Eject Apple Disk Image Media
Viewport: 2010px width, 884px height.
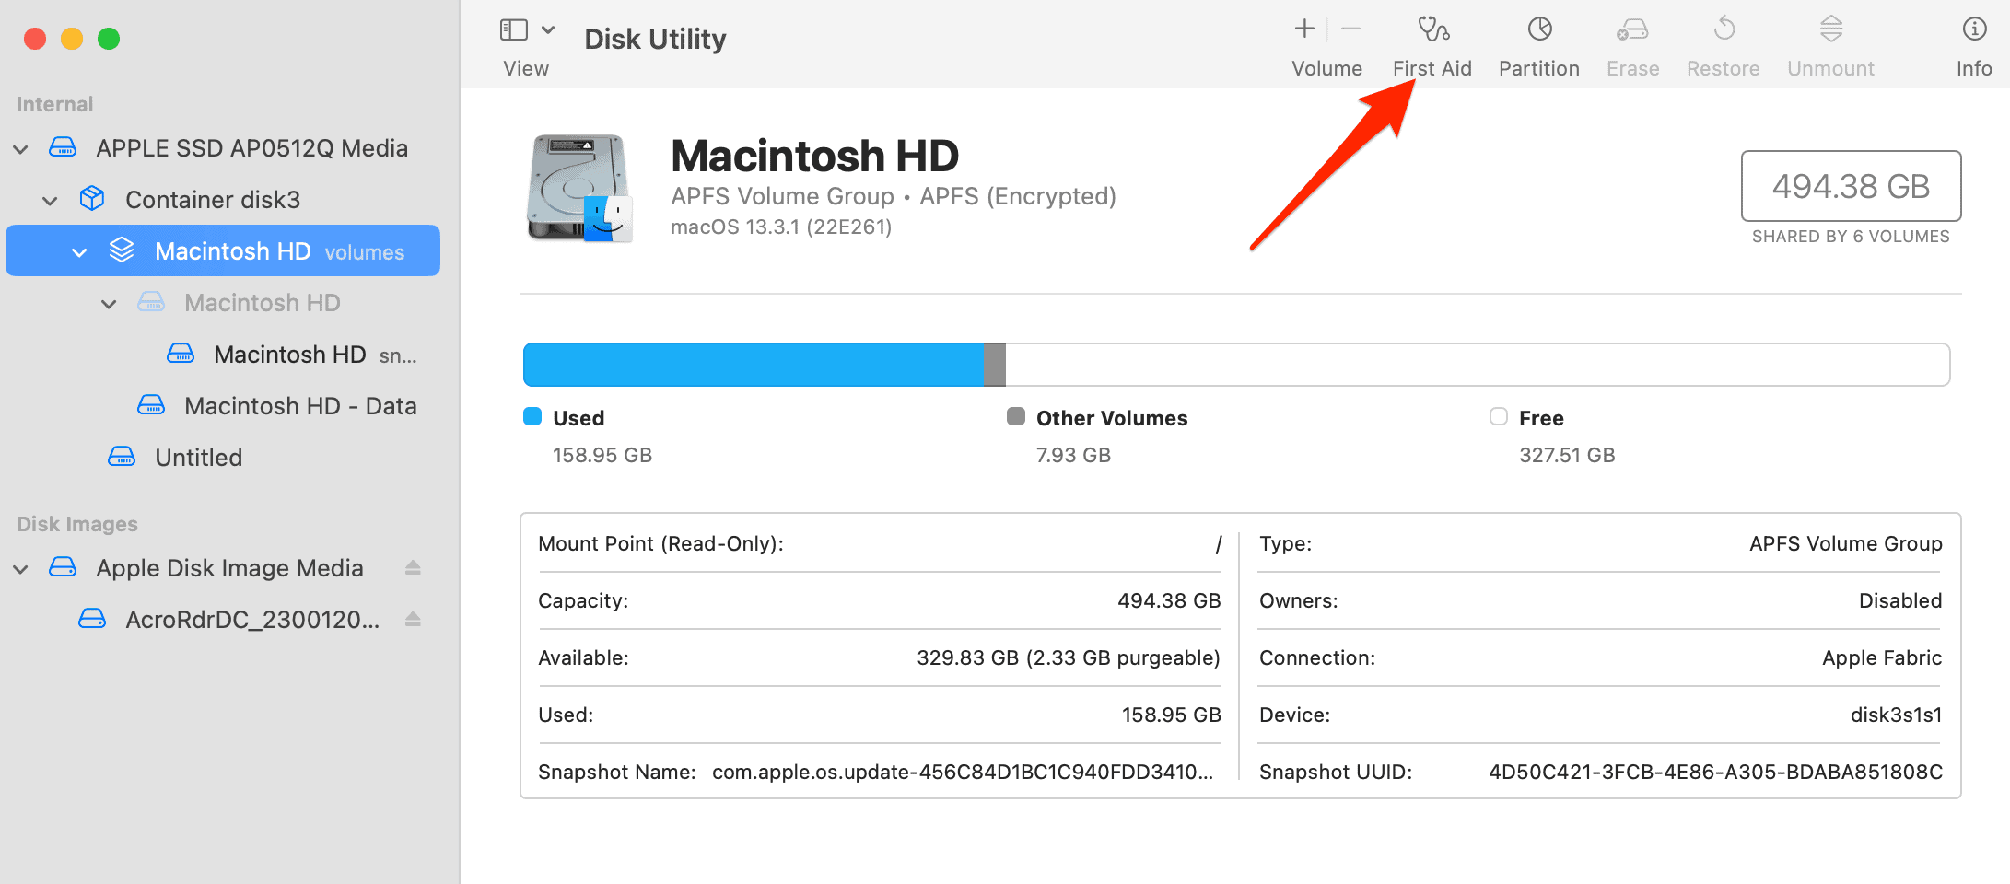click(413, 568)
